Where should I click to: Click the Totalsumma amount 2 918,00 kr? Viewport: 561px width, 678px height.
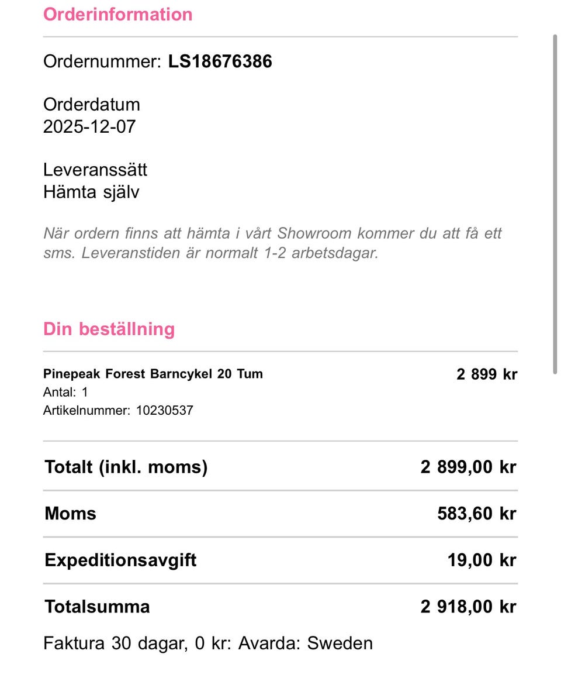click(x=468, y=607)
